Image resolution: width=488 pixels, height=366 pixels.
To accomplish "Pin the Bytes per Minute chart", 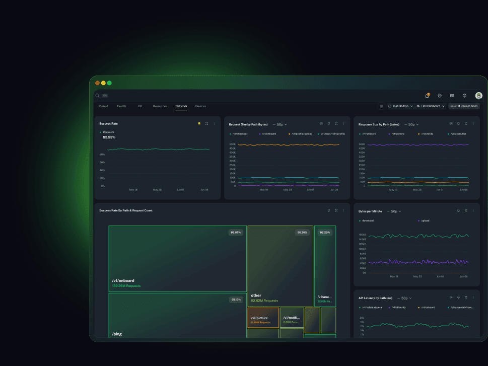I will (x=458, y=210).
